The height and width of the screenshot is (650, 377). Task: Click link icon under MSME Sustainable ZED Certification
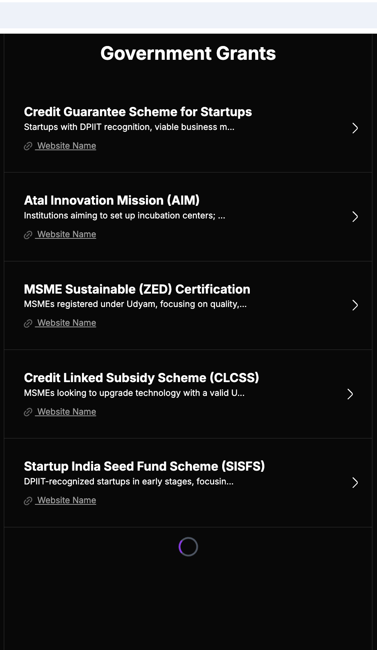28,323
